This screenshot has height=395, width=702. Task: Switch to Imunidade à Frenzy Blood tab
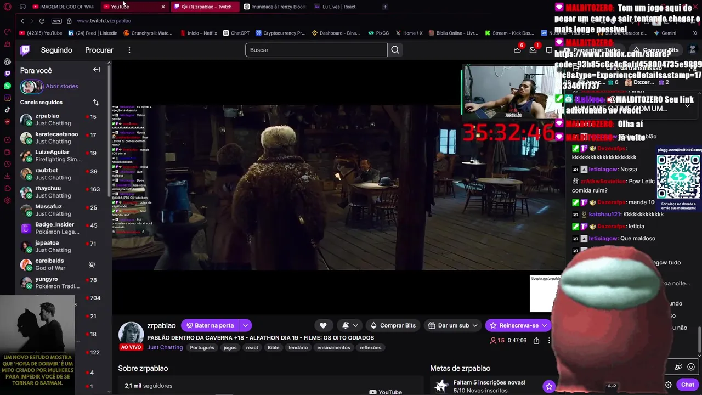(275, 7)
